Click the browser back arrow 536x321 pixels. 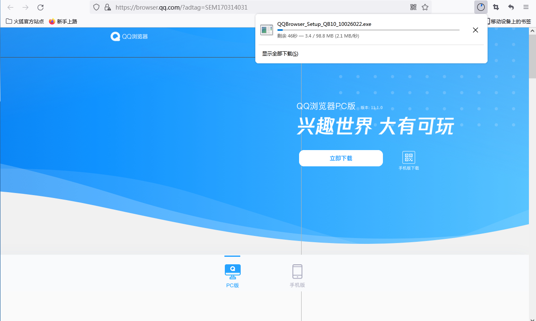(x=10, y=7)
